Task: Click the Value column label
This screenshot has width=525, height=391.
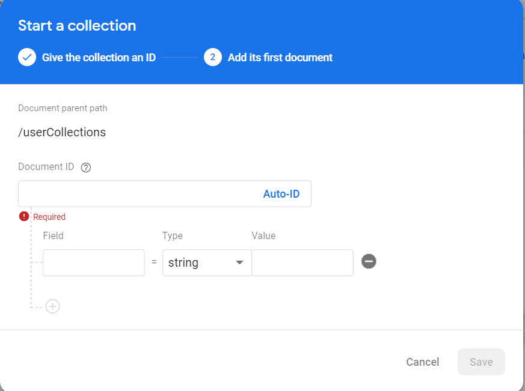Action: [x=263, y=235]
